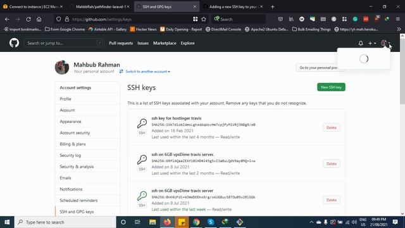The width and height of the screenshot is (405, 228).
Task: Select SSH and GPG keys in sidebar
Action: [87, 212]
